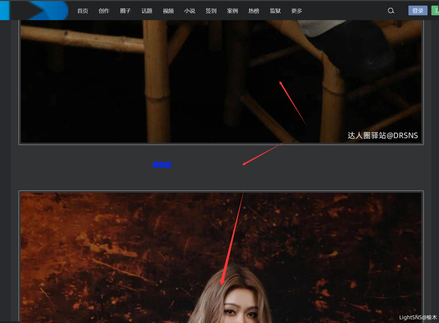Follow the blue 薛凯琪 hyperlink
439x323 pixels.
(x=162, y=165)
